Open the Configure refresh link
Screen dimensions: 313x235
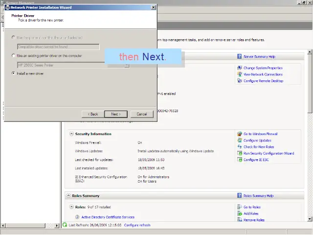(137, 225)
